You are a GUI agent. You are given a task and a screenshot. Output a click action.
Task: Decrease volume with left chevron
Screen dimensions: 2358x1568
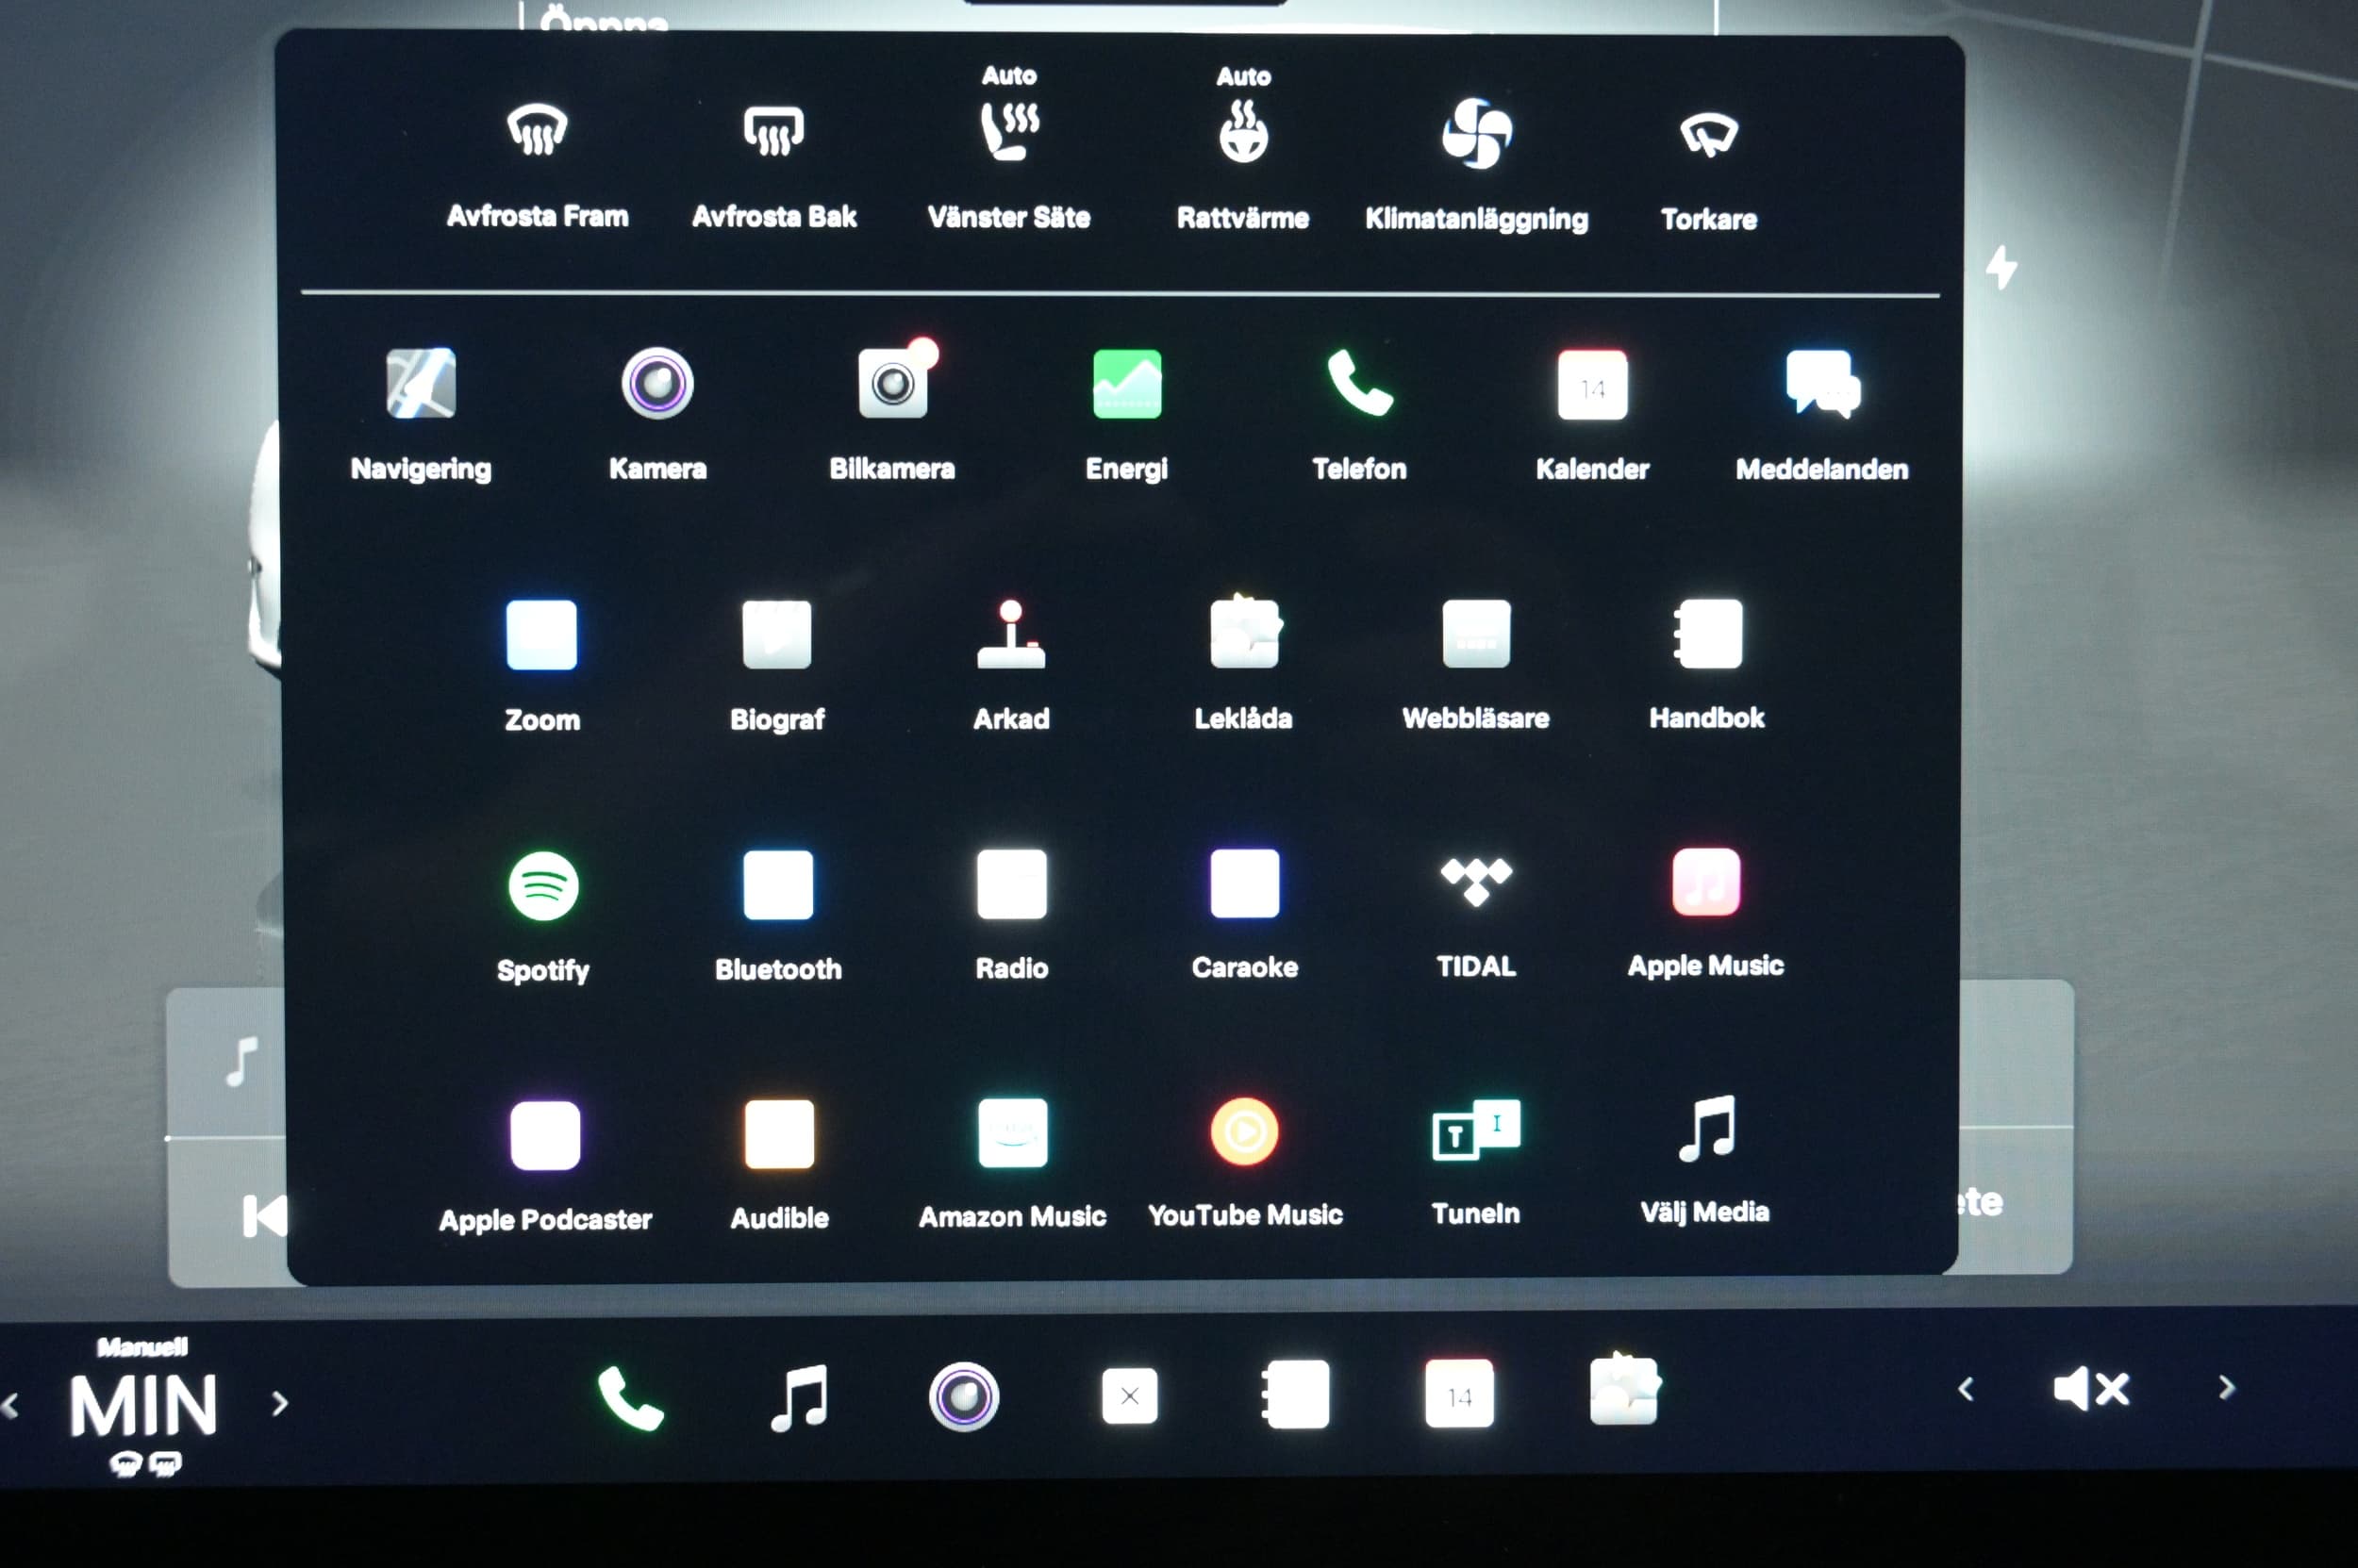click(x=1966, y=1388)
